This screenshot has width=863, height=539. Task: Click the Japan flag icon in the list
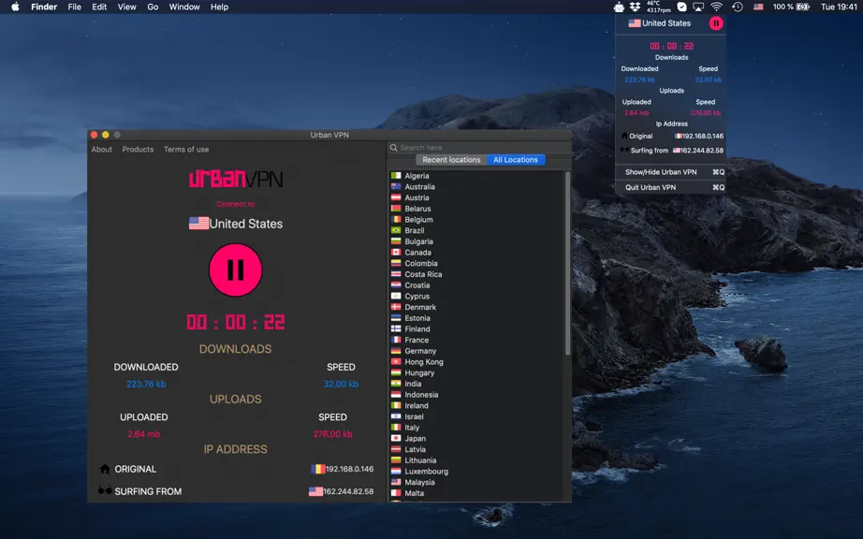(396, 438)
